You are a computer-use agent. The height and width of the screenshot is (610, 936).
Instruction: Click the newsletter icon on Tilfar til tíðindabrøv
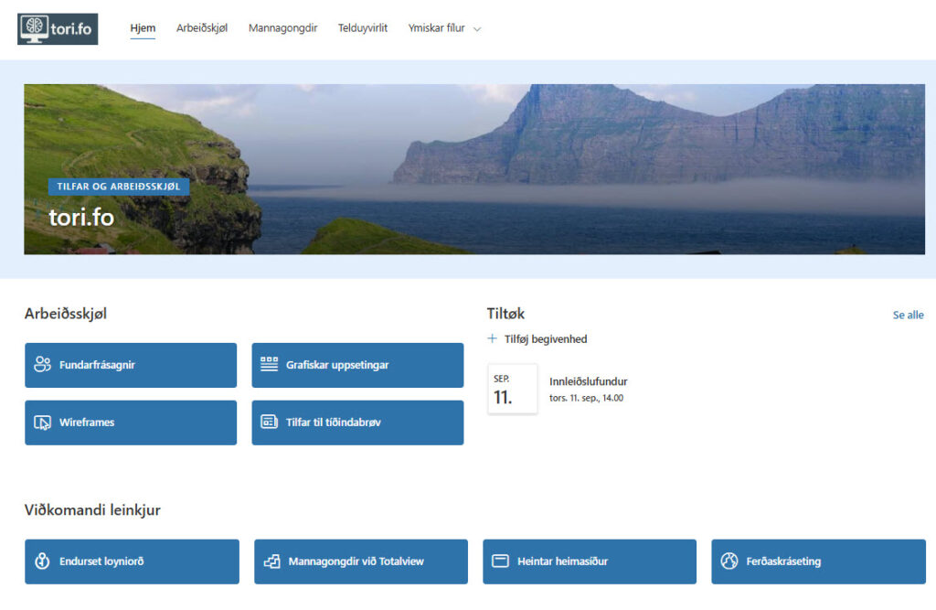269,423
